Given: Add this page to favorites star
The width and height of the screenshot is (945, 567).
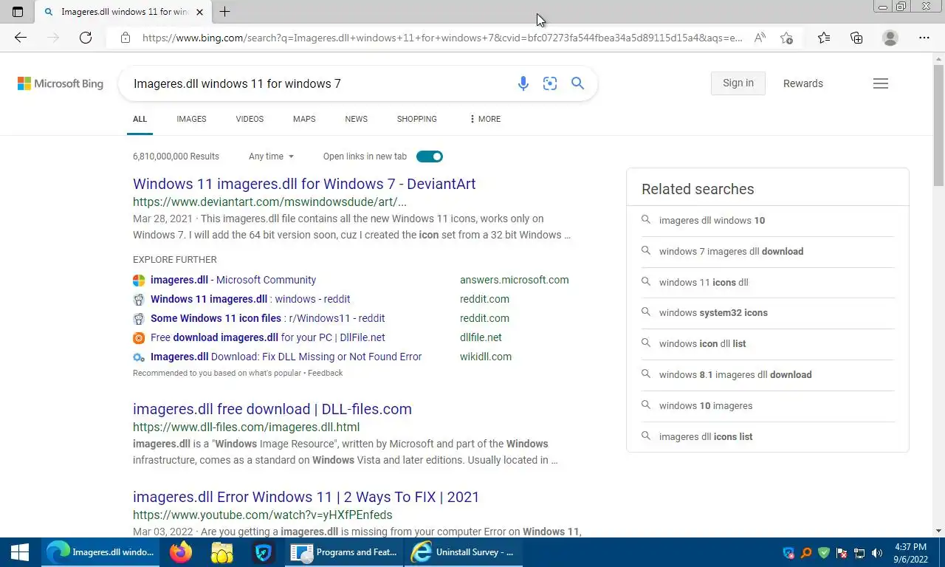Looking at the screenshot, I should tap(787, 38).
